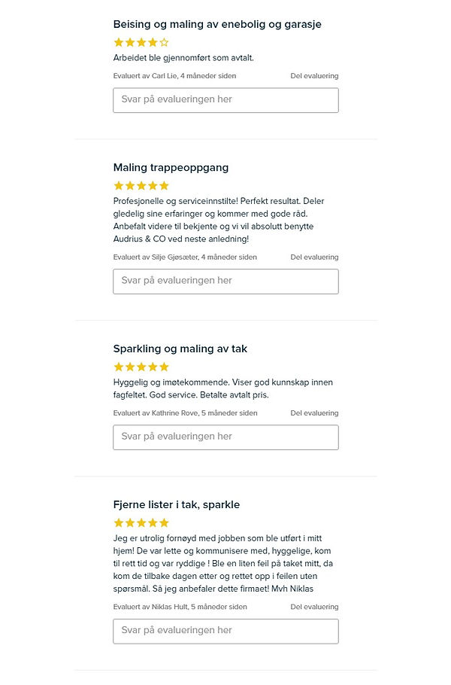Click first star of Sparkling og maling rating
451x685 pixels.
click(118, 367)
